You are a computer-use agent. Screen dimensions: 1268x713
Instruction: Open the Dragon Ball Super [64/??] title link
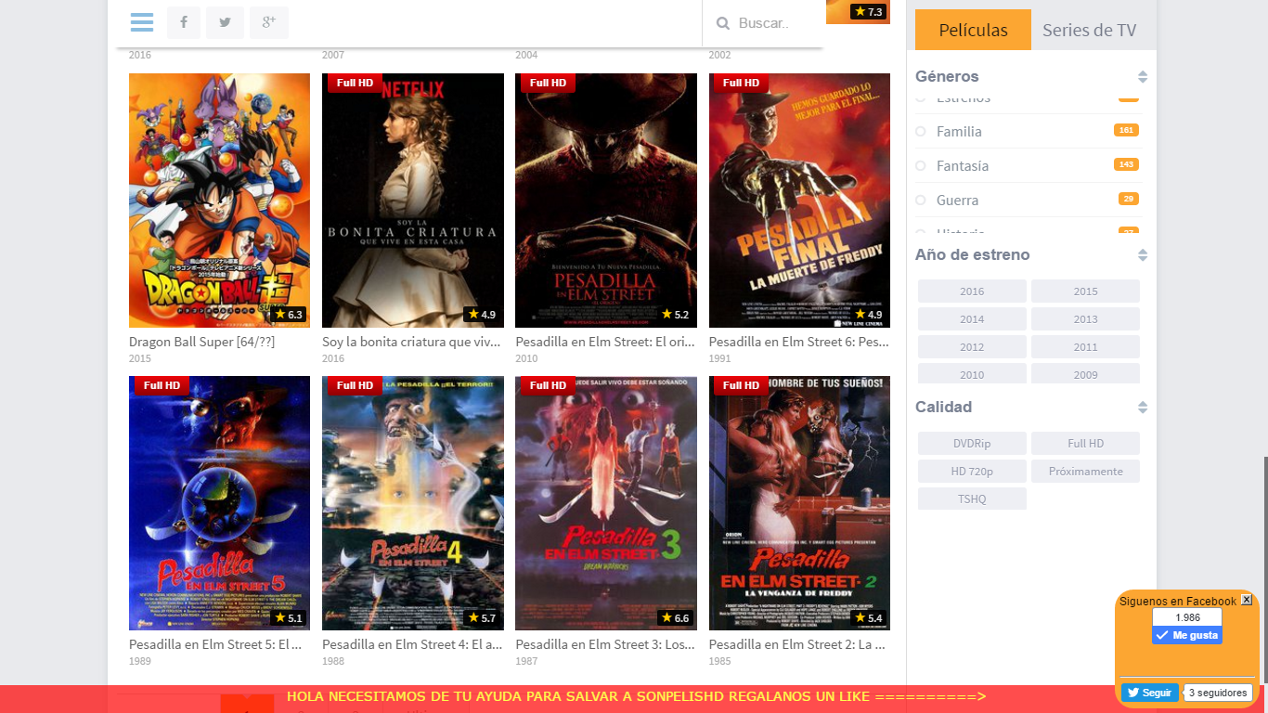coord(201,342)
